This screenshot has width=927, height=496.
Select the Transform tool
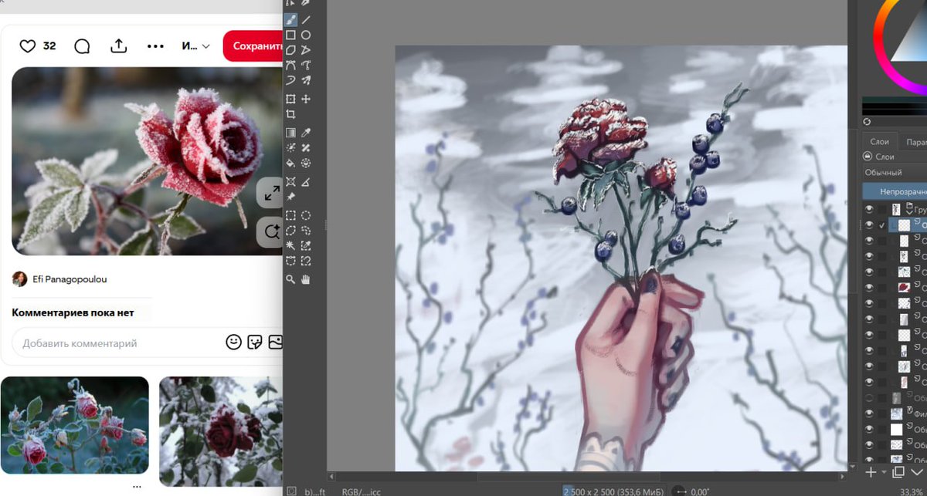[290, 100]
